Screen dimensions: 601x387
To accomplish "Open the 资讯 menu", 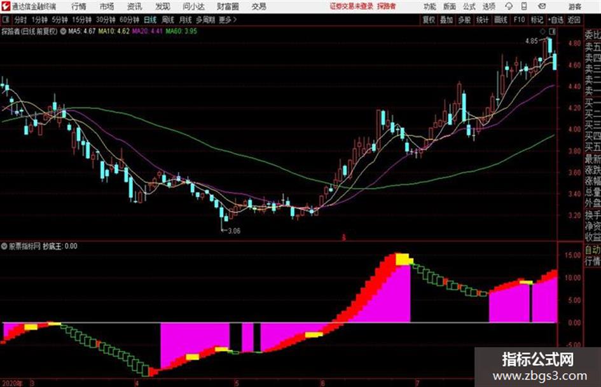I will 135,6.
